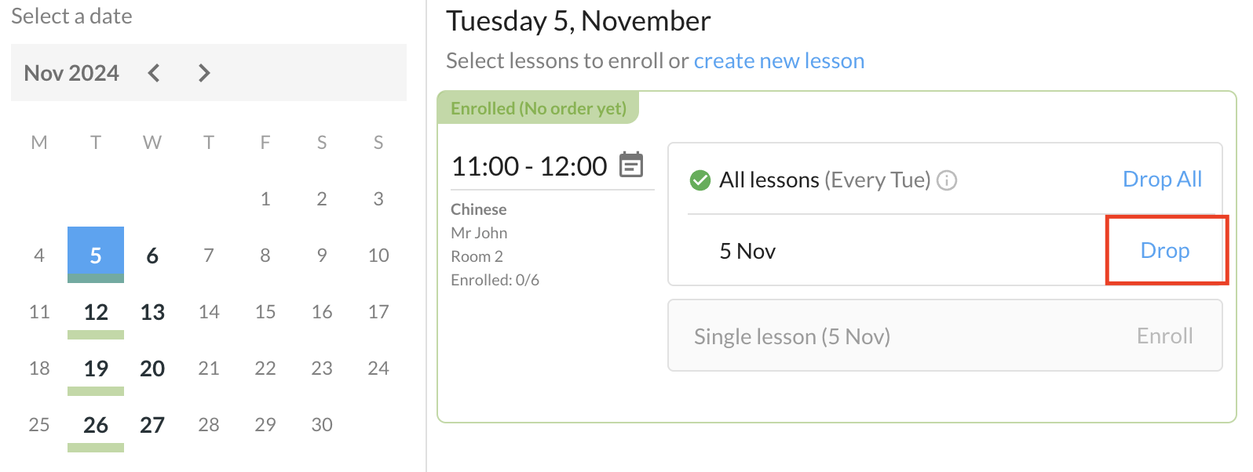
Task: Click the create new lesson link
Action: tap(779, 61)
